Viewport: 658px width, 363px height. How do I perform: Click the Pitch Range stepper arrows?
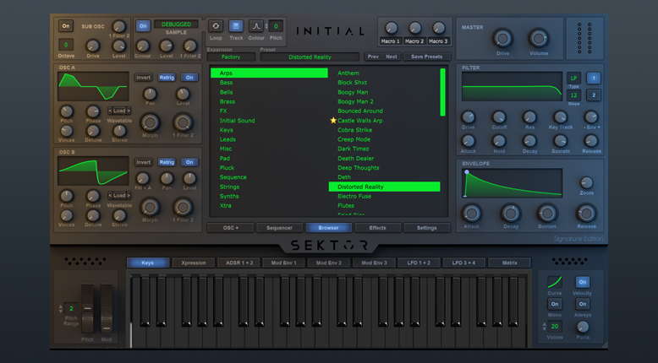click(61, 309)
